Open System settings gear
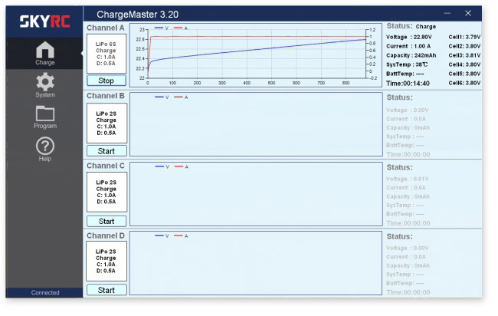The height and width of the screenshot is (316, 498). pyautogui.click(x=45, y=85)
